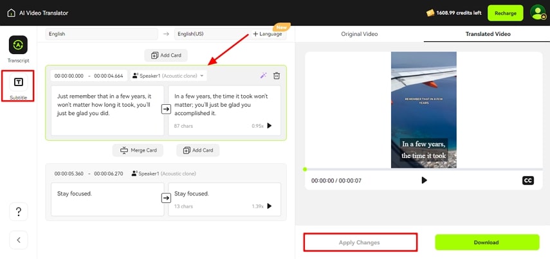Image resolution: width=550 pixels, height=259 pixels.
Task: Click the Apply Changes button
Action: coord(360,242)
